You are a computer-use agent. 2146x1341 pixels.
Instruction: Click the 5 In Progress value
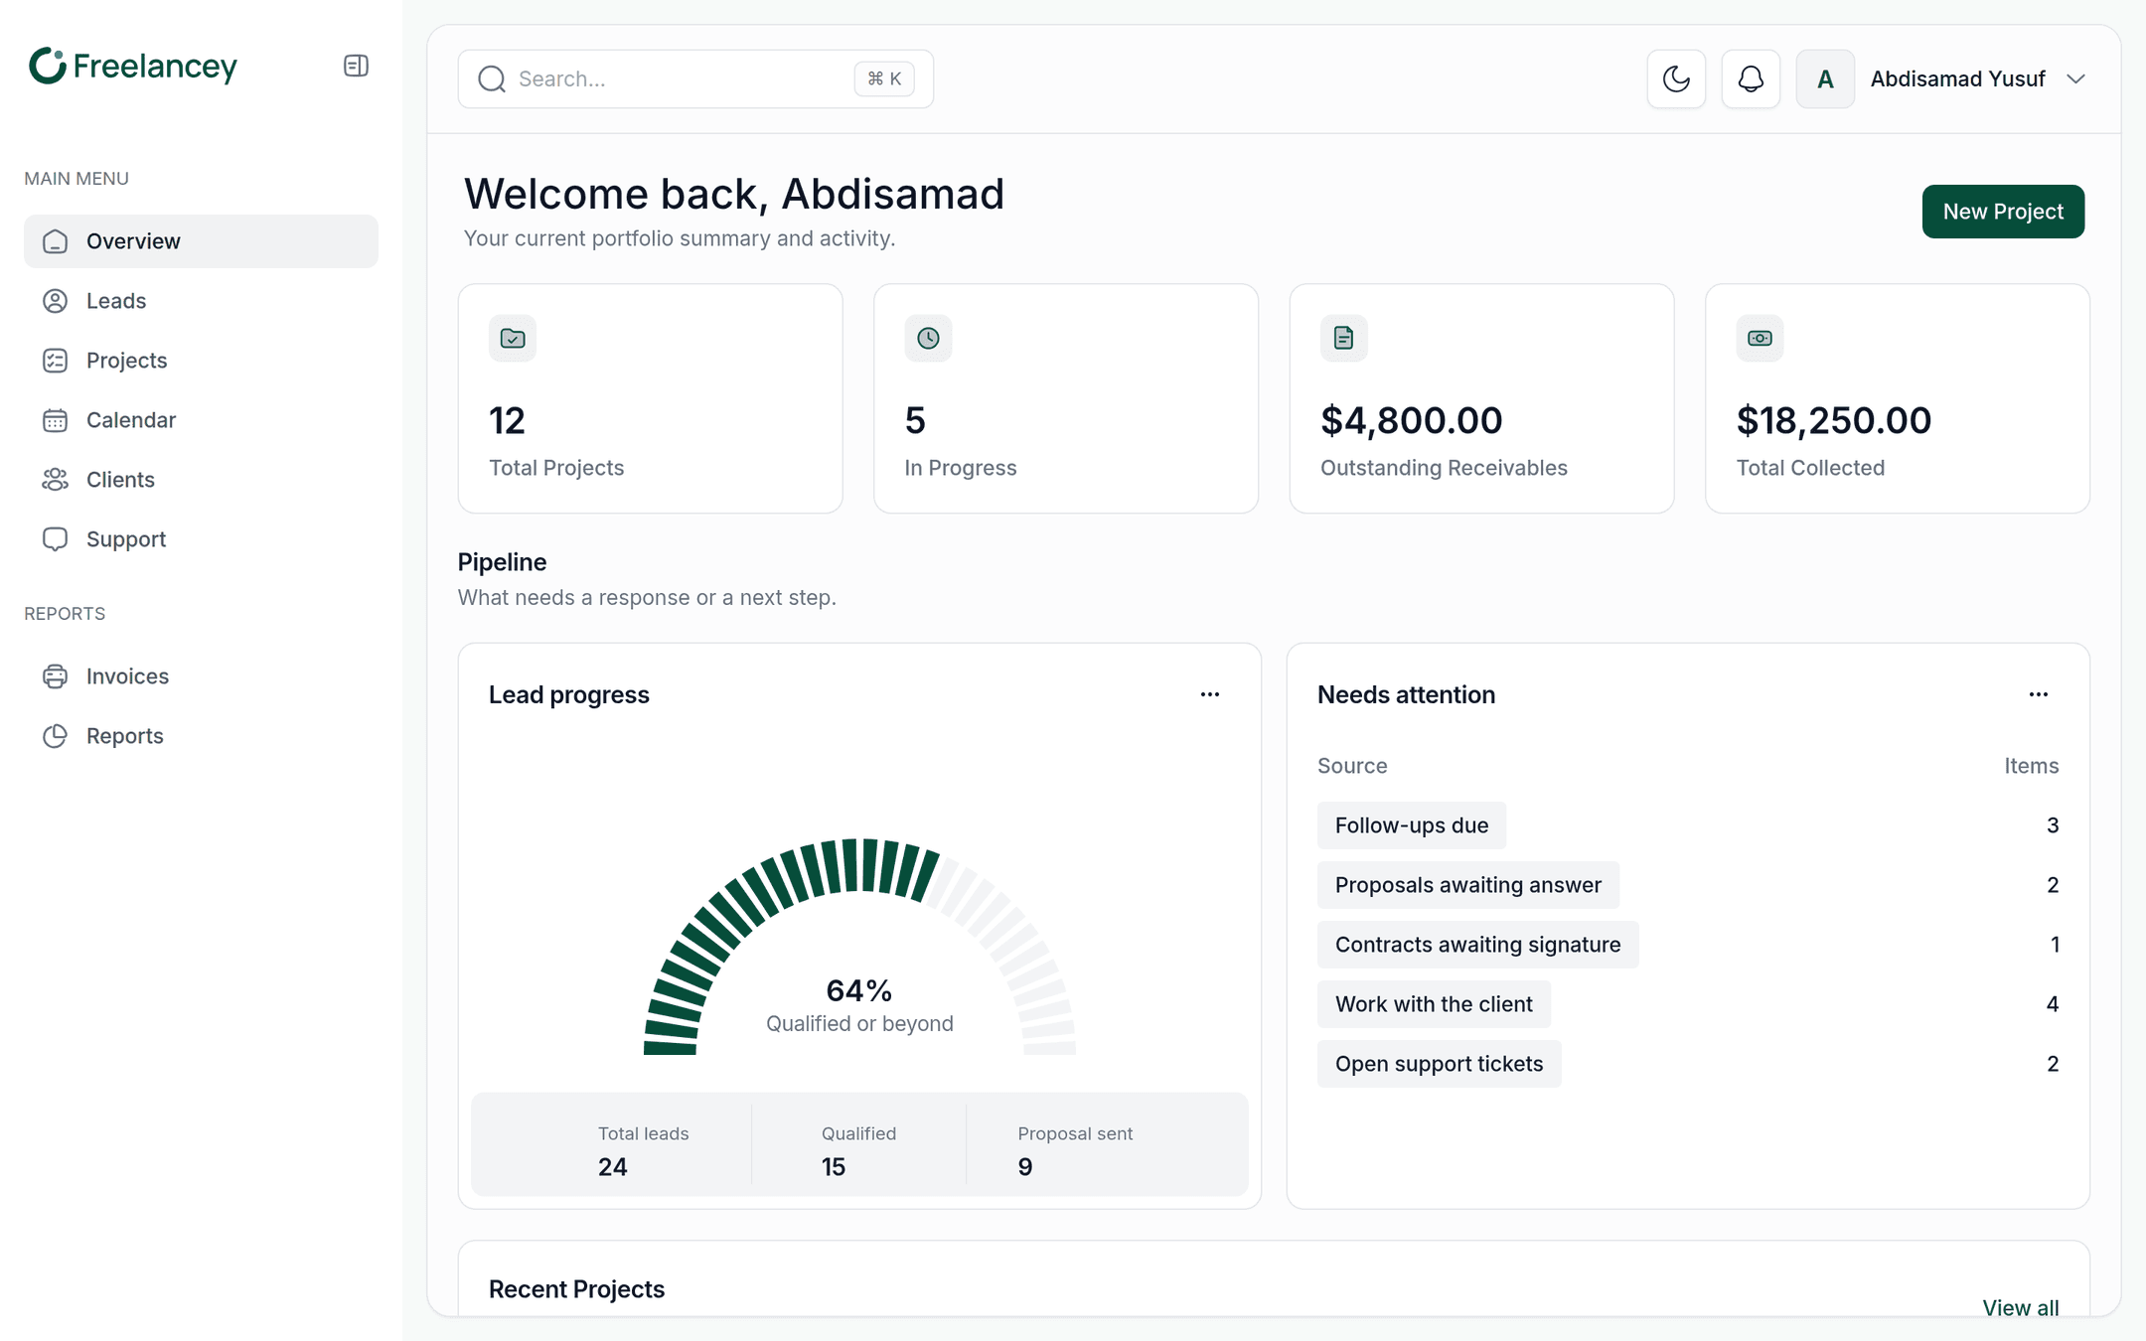(915, 420)
